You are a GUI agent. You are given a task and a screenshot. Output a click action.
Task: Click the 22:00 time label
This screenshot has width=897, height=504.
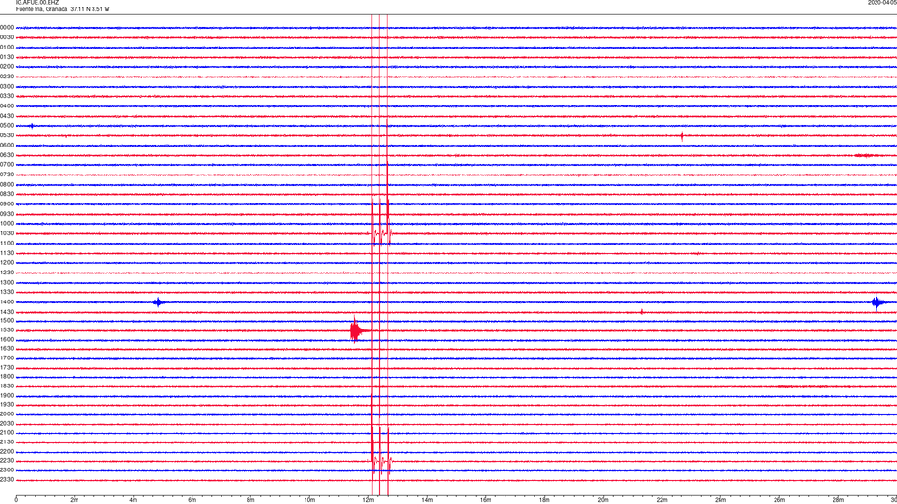7,451
